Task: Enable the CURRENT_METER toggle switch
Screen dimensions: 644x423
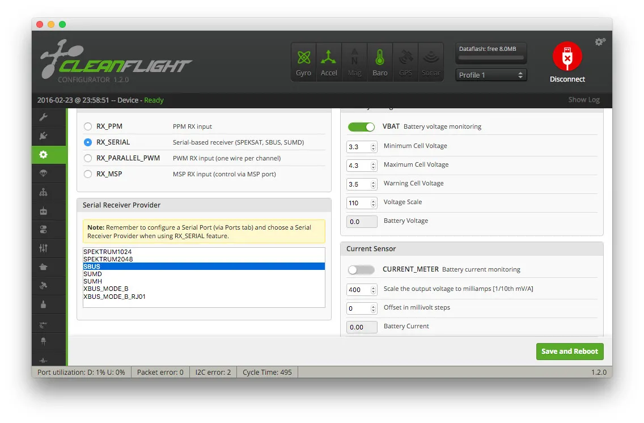Action: pos(361,270)
